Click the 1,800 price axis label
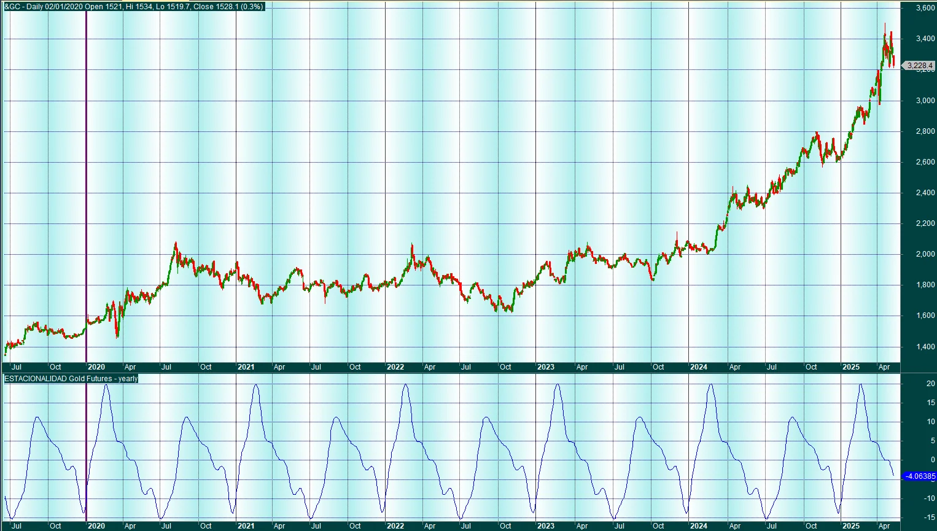Screen dimensions: 937x531 click(925, 285)
